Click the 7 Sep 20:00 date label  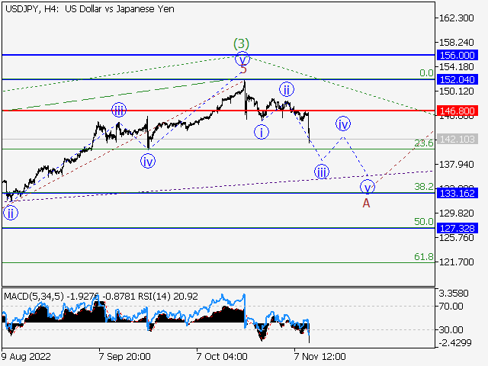point(124,356)
